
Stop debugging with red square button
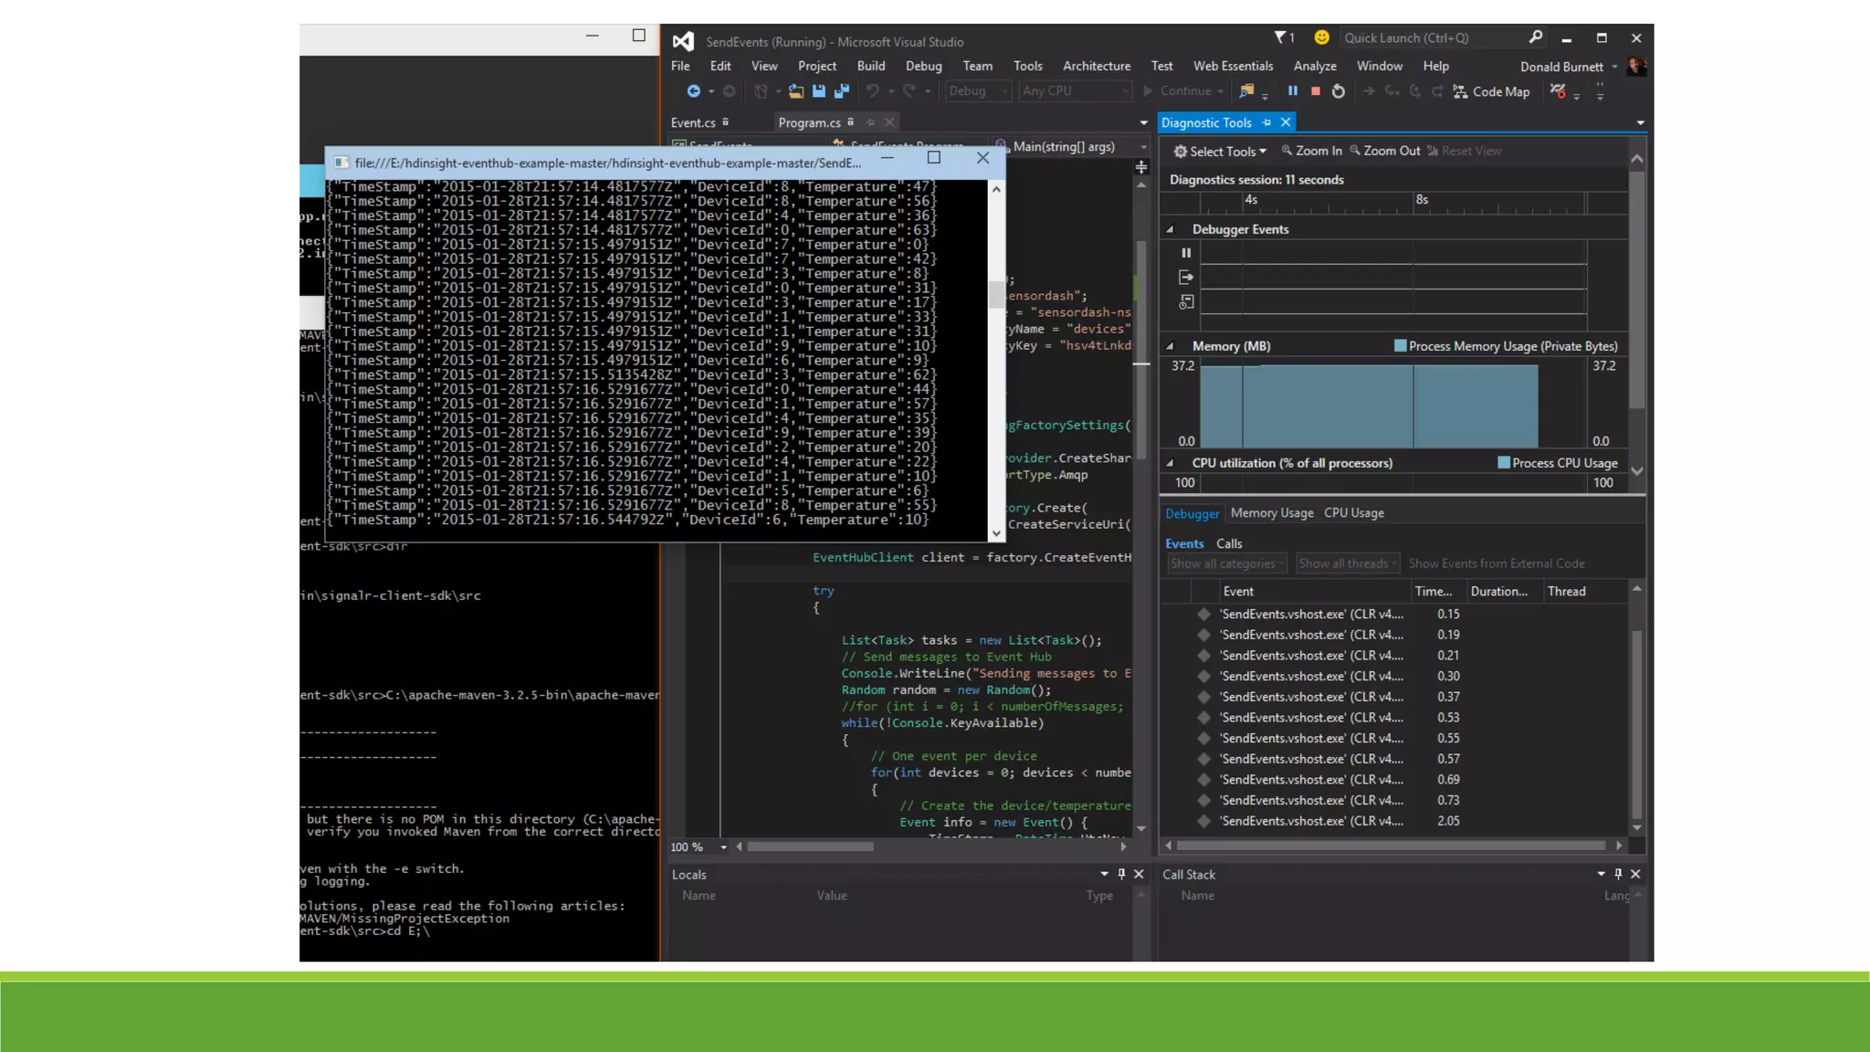tap(1316, 91)
